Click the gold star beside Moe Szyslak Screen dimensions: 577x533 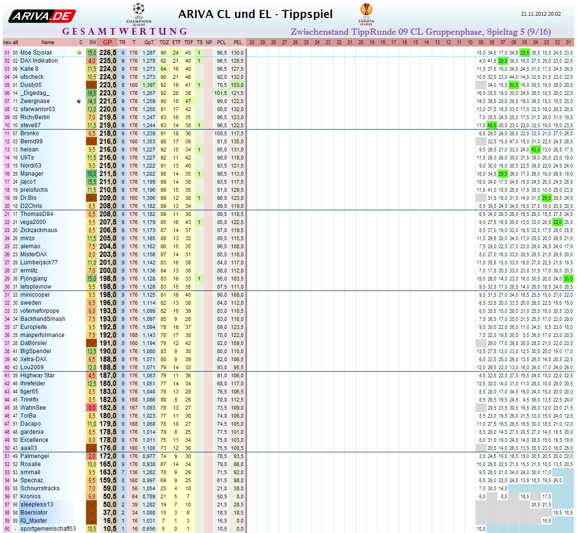(79, 53)
